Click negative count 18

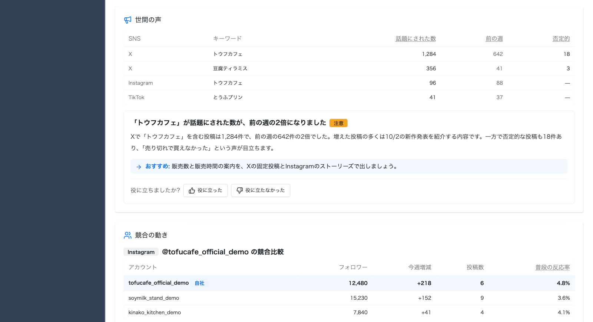click(567, 54)
